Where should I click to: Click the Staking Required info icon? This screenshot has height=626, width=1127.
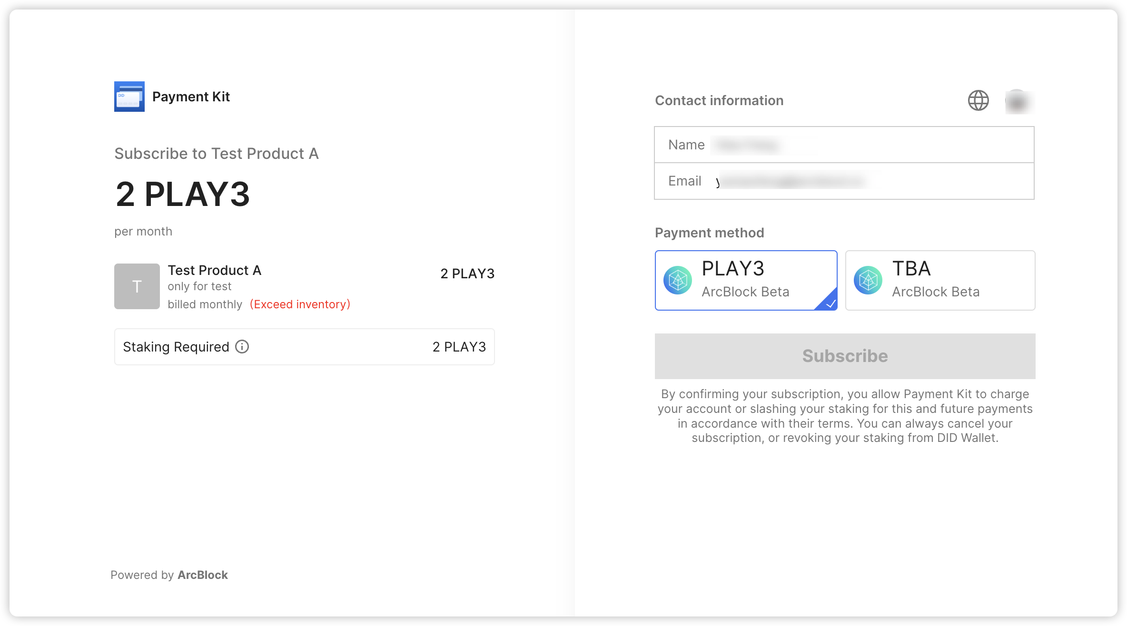coord(242,347)
